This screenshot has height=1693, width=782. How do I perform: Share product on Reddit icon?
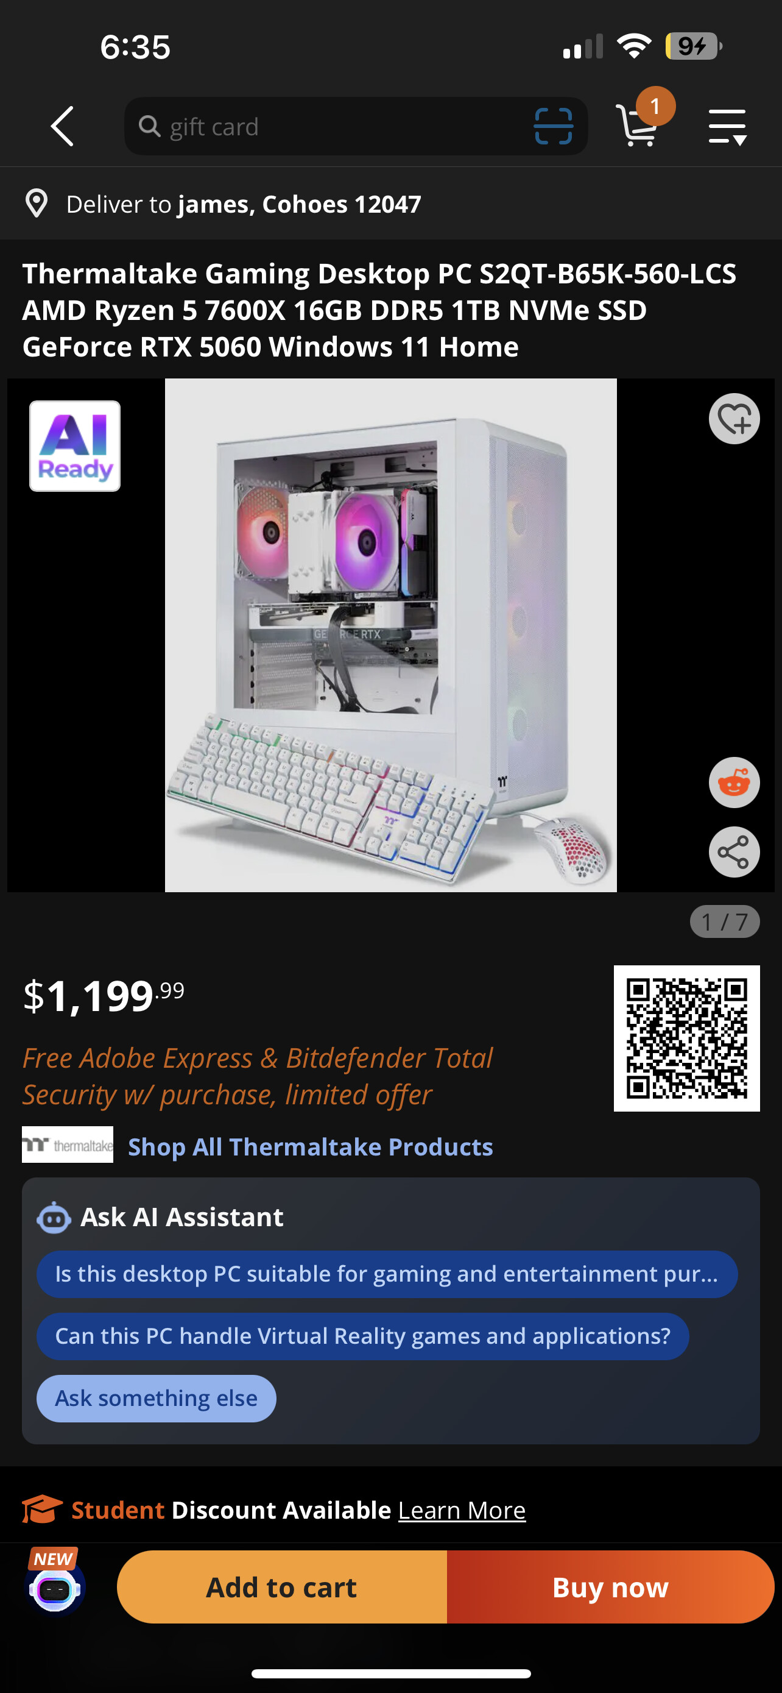click(x=734, y=783)
